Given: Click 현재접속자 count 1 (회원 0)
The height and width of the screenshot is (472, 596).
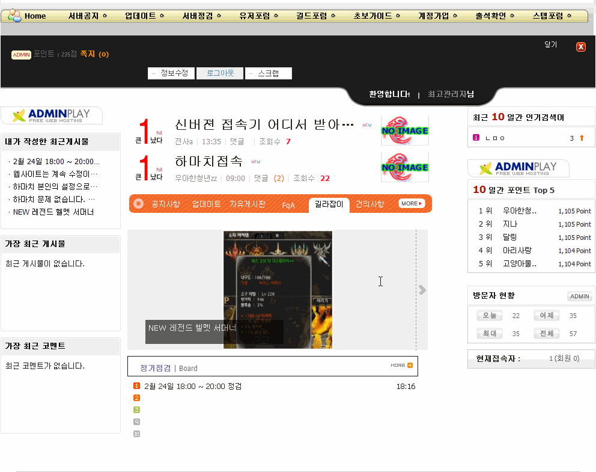Looking at the screenshot, I should coord(564,358).
